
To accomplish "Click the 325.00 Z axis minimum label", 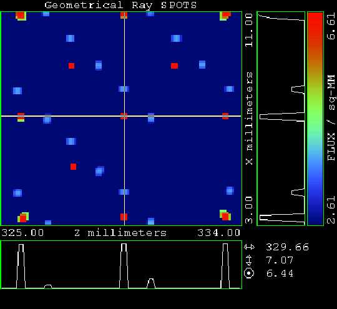I will pyautogui.click(x=22, y=233).
